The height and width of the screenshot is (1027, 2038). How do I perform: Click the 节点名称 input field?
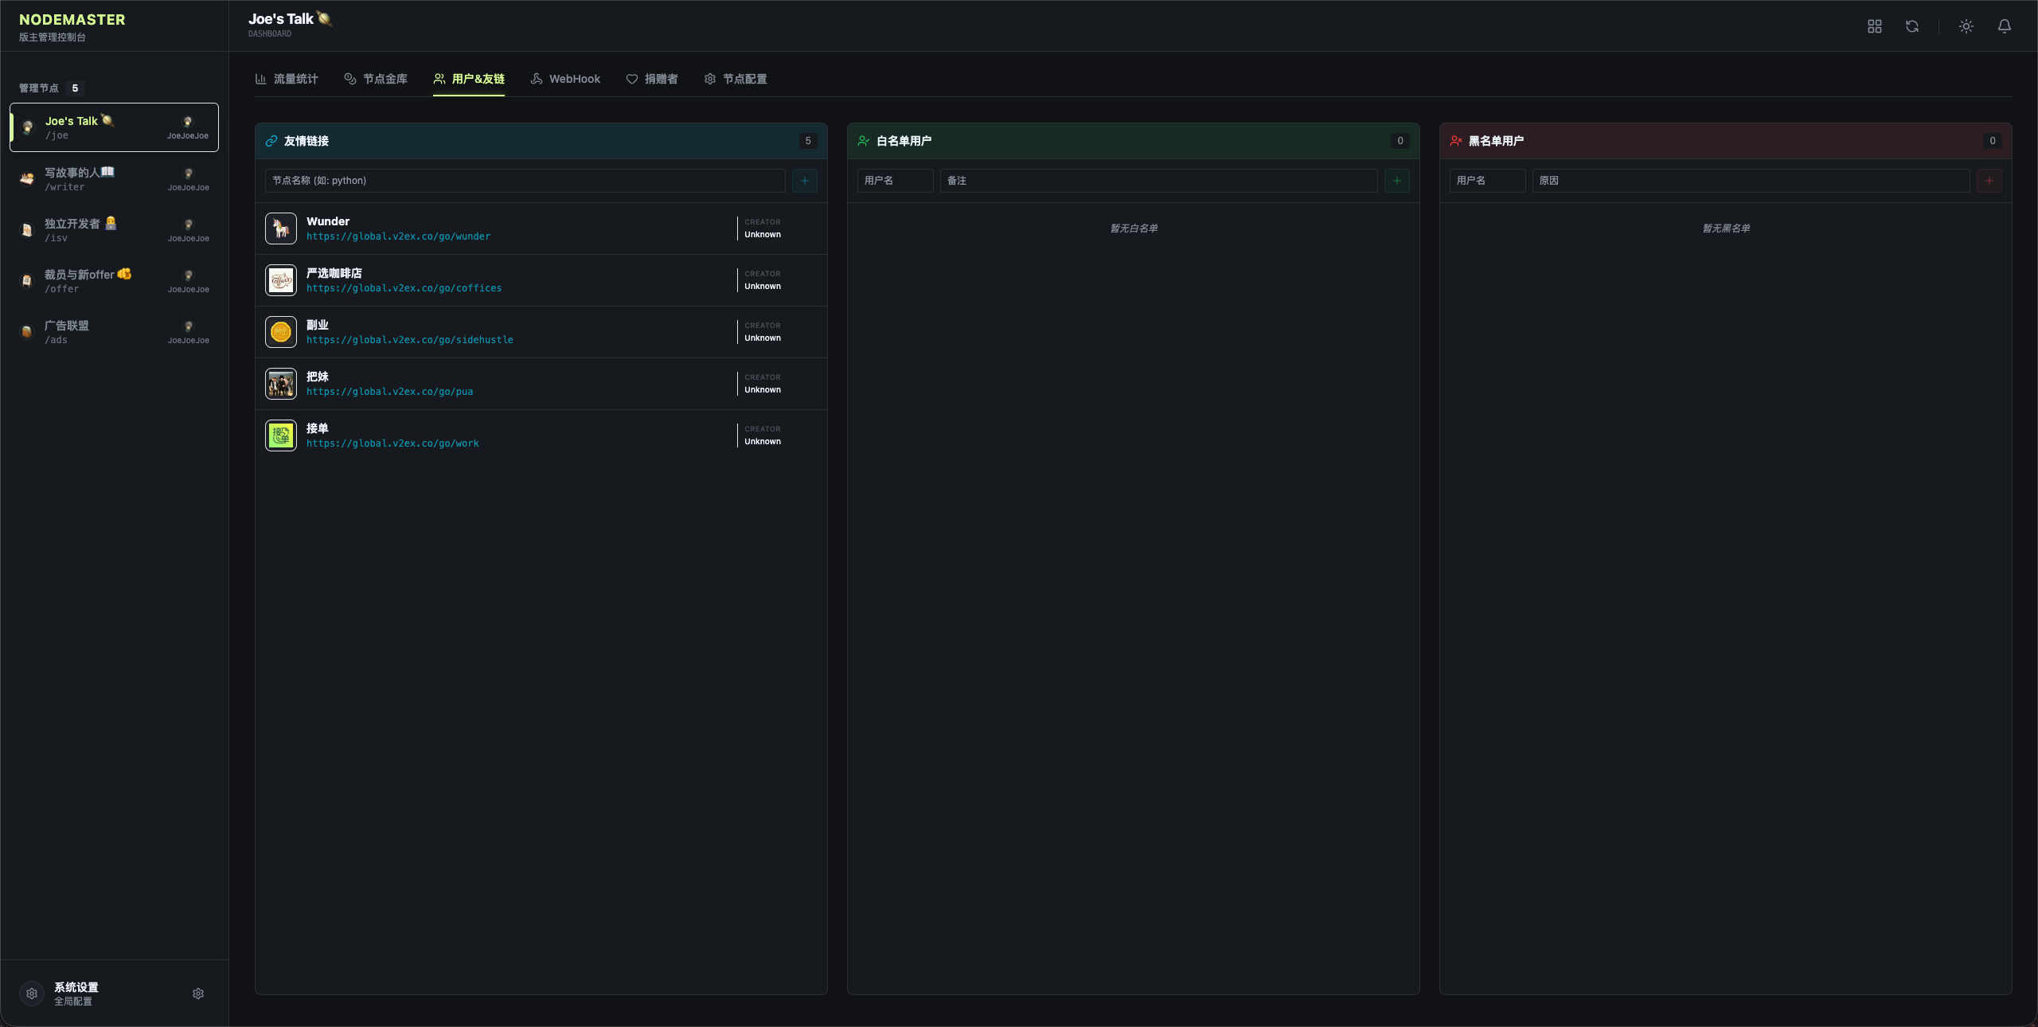click(x=525, y=181)
